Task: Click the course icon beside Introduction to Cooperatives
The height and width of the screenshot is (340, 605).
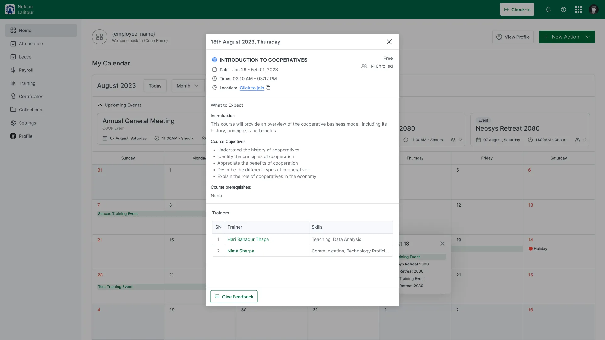Action: [215, 60]
